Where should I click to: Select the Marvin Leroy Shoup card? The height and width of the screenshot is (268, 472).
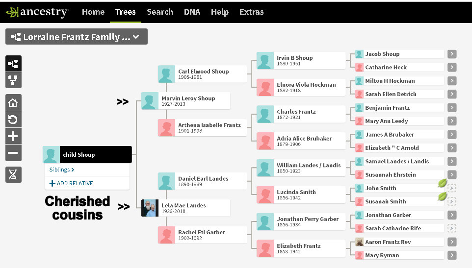(x=188, y=100)
